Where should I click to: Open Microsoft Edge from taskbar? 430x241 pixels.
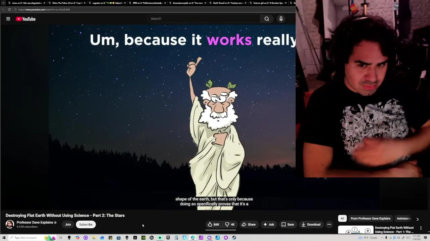[x=193, y=238]
